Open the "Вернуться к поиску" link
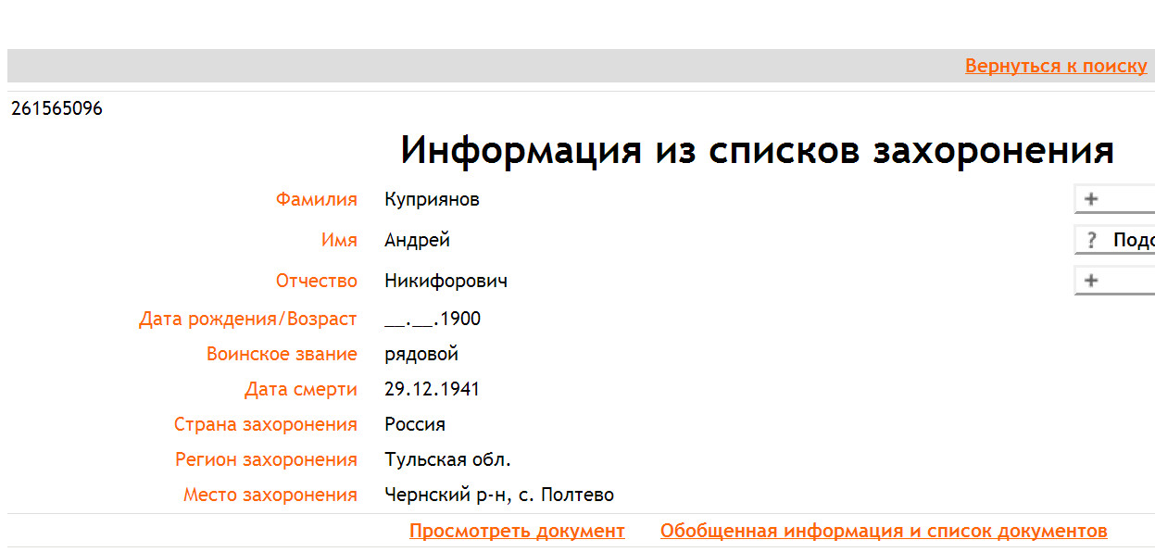This screenshot has width=1155, height=552. pyautogui.click(x=1056, y=66)
